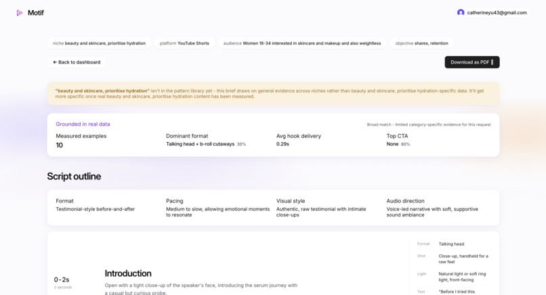Select the niche beauty and skincare tag

[99, 43]
